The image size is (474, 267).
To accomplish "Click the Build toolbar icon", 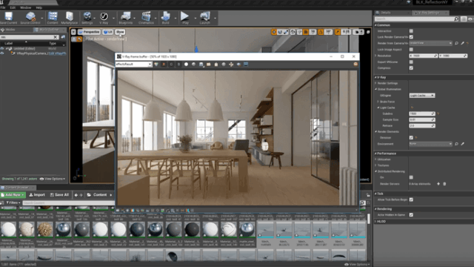I will coord(165,18).
